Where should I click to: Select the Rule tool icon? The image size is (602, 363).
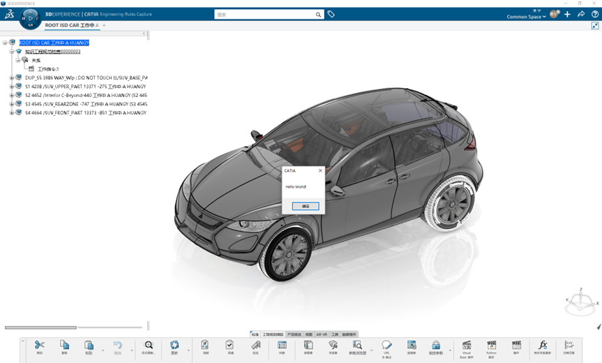click(x=205, y=345)
